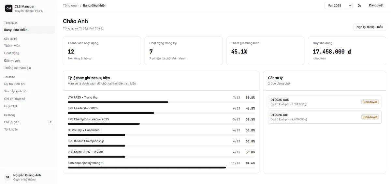Open Bảng điều khiển in sidebar

[28, 30]
